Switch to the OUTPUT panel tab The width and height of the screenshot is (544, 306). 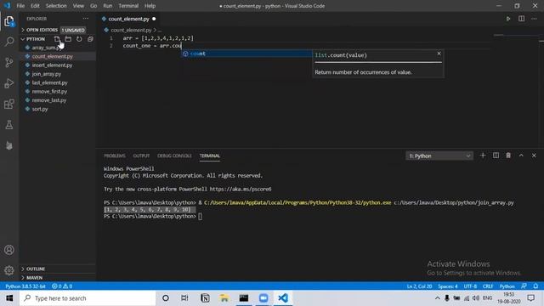(x=141, y=156)
